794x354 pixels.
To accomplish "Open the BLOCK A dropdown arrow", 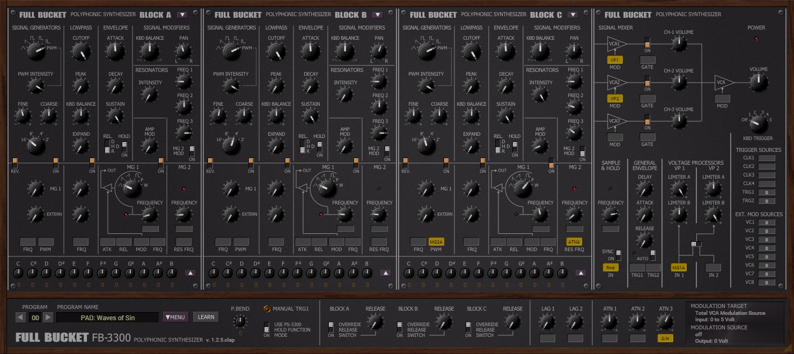I will (182, 15).
